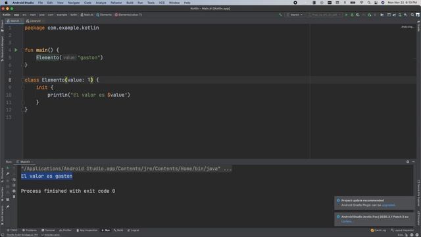Click the run gutter arrow beside fun main
Screen dimensions: 421x237
[x=16, y=50]
